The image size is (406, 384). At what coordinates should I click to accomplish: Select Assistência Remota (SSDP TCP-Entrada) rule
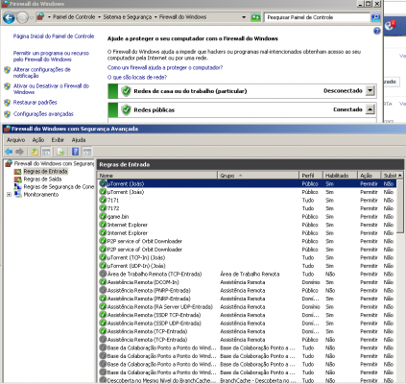tap(247, 315)
